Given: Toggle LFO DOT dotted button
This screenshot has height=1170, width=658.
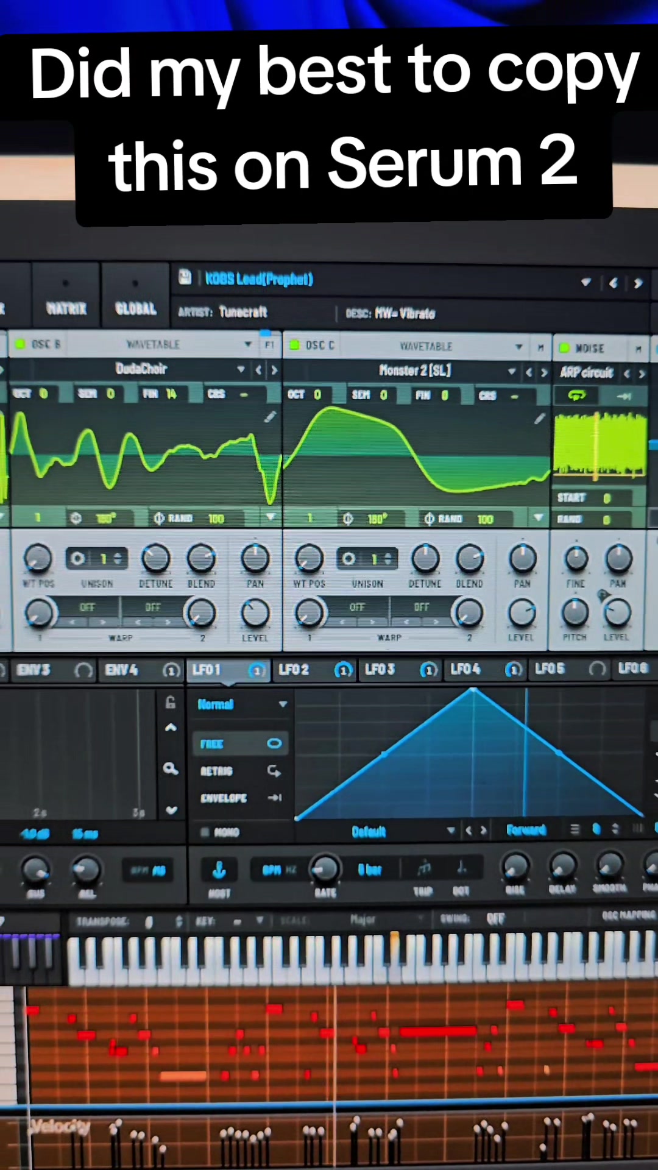Looking at the screenshot, I should [x=461, y=867].
